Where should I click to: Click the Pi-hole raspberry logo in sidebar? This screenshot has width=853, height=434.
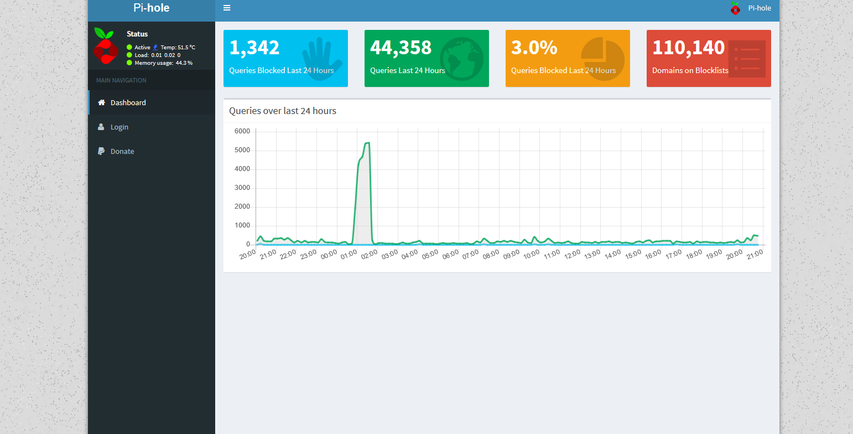click(105, 45)
